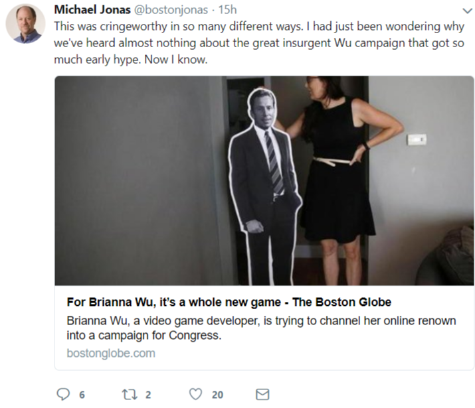Open the 'For Brianna Wu' article headline
The height and width of the screenshot is (408, 475).
pos(229,302)
